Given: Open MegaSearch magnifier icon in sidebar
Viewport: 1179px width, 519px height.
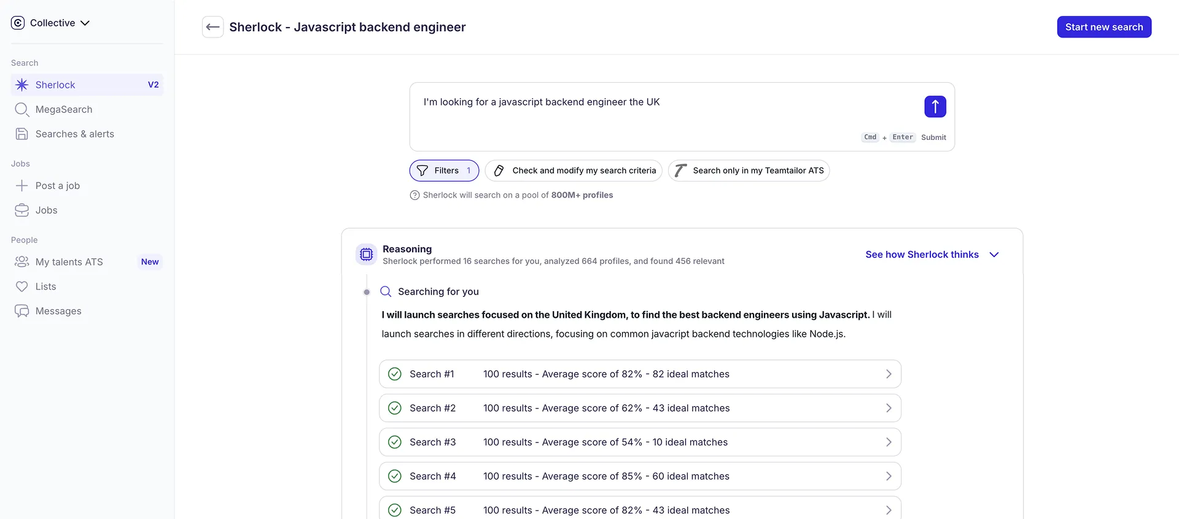Looking at the screenshot, I should (x=22, y=109).
